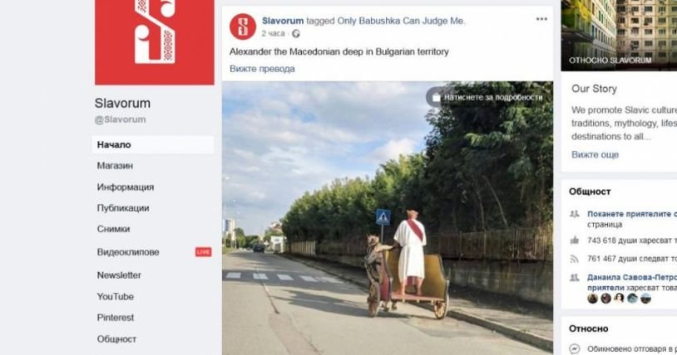Select the Начало tab in the sidebar
This screenshot has width=677, height=355.
tap(153, 145)
